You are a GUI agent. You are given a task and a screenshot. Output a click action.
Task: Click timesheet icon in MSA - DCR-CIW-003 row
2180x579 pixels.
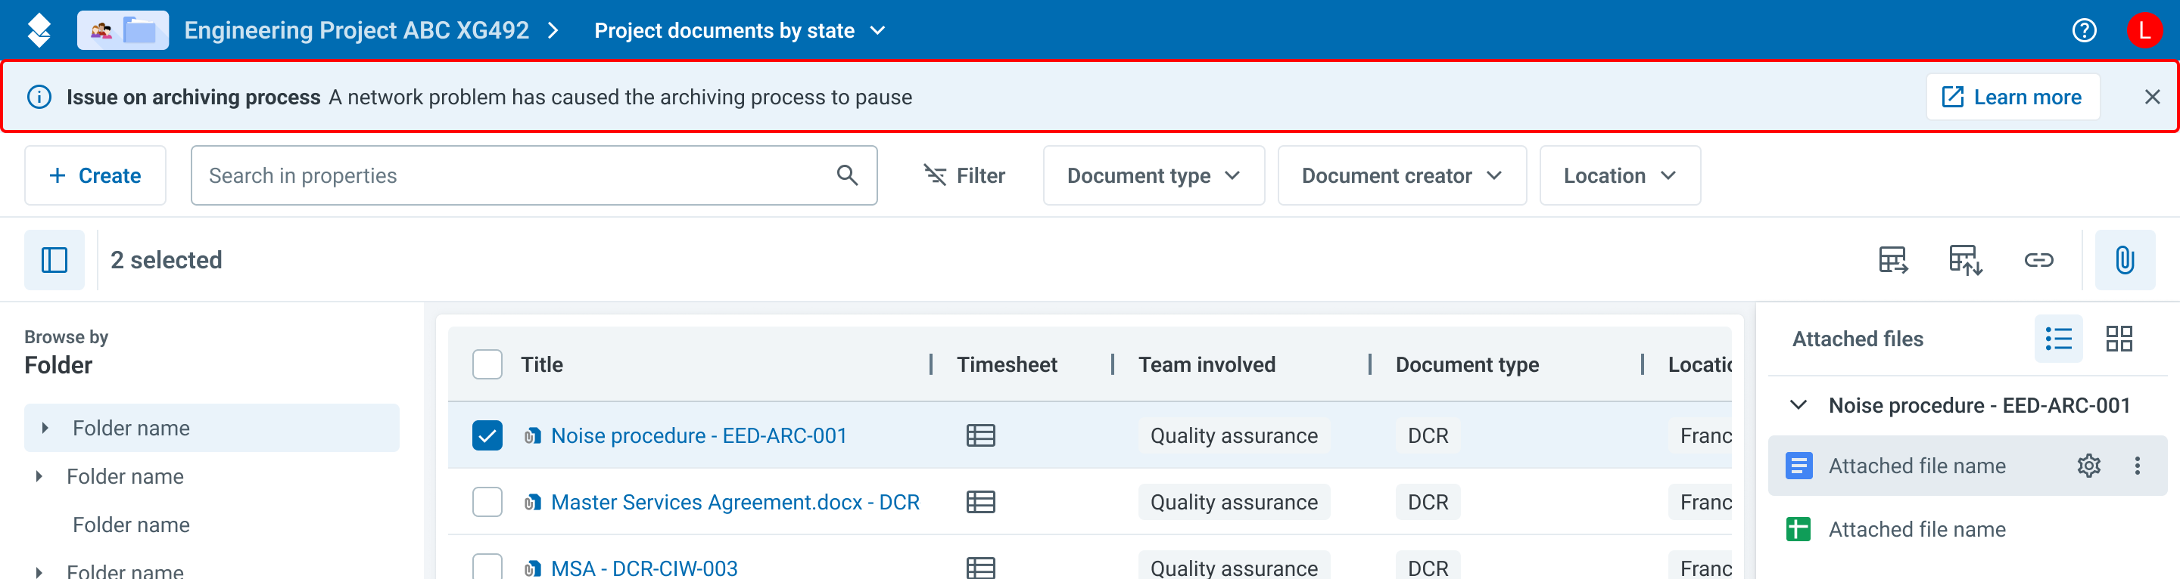tap(980, 568)
